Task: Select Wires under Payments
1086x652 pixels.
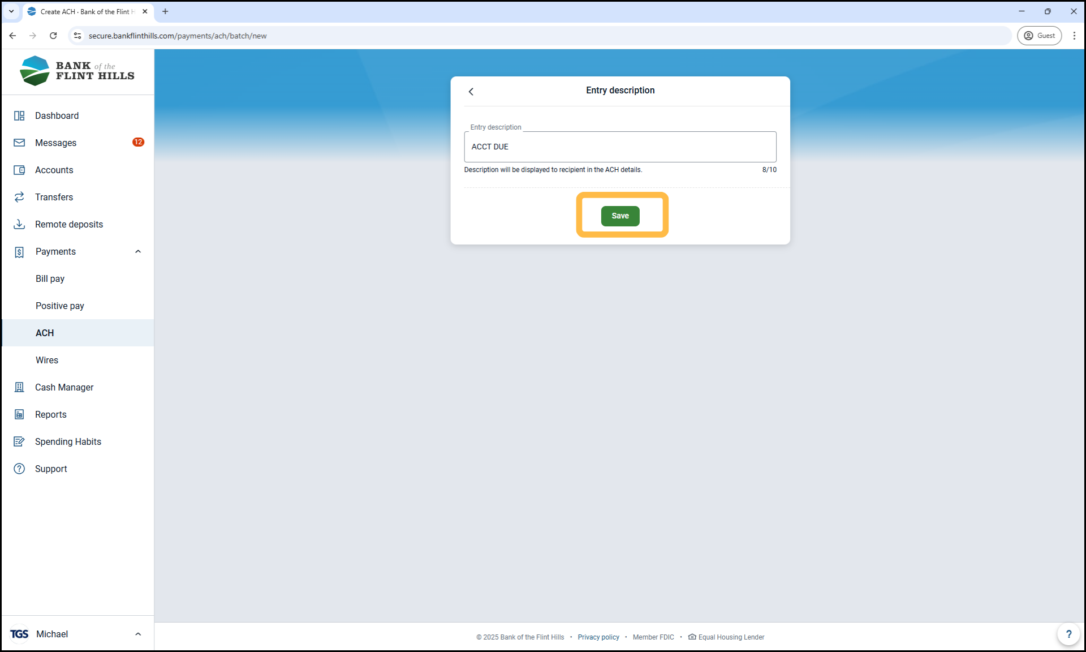Action: (47, 360)
